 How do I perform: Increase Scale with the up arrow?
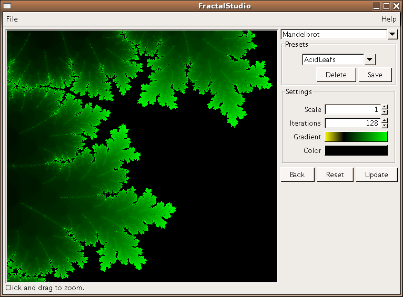pyautogui.click(x=385, y=107)
